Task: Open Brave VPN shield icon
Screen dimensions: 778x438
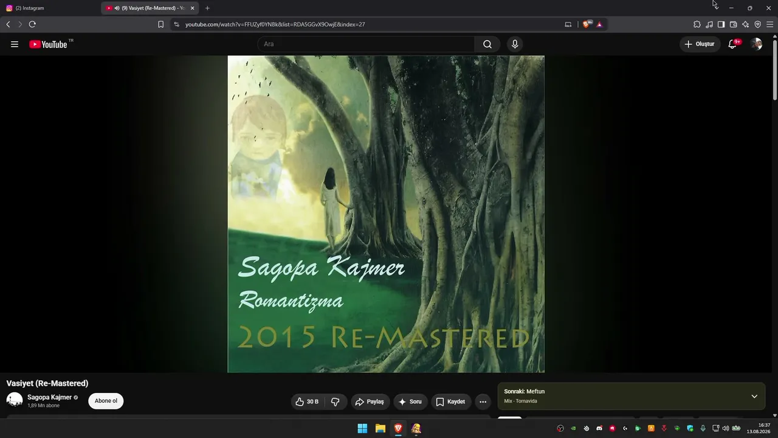Action: [757, 24]
